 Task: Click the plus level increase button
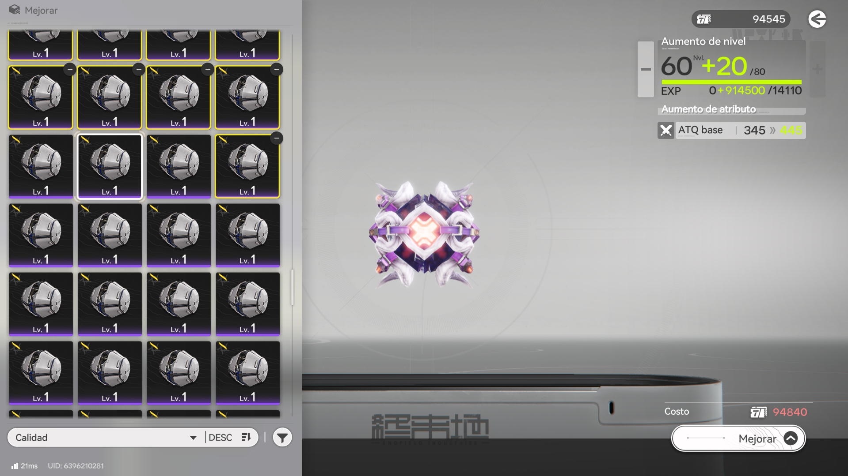tap(817, 69)
